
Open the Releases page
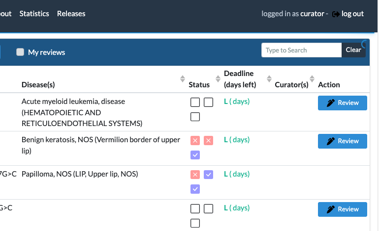pyautogui.click(x=71, y=14)
